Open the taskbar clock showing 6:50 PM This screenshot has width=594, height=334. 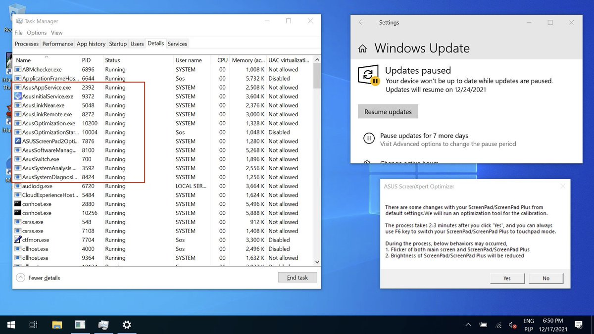[553, 325]
